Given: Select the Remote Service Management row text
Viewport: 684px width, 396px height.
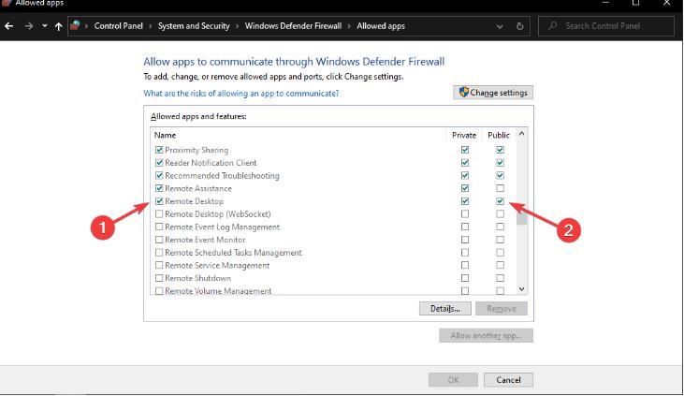Looking at the screenshot, I should (217, 266).
